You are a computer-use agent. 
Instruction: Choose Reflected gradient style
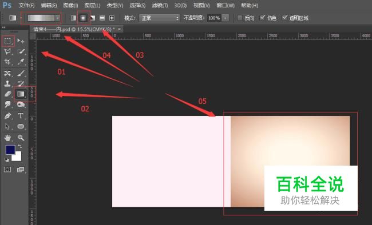click(102, 18)
